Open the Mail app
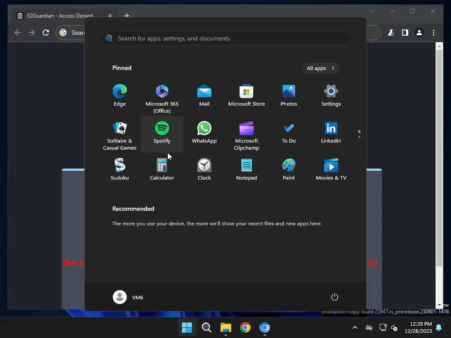The image size is (451, 338). click(x=204, y=96)
